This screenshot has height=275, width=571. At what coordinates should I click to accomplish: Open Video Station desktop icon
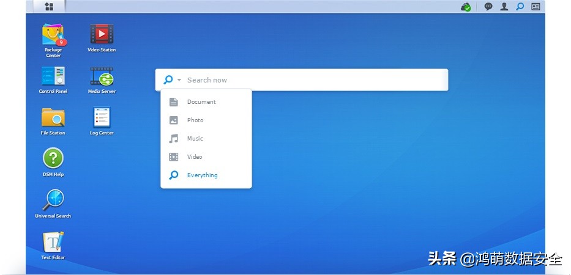point(102,38)
